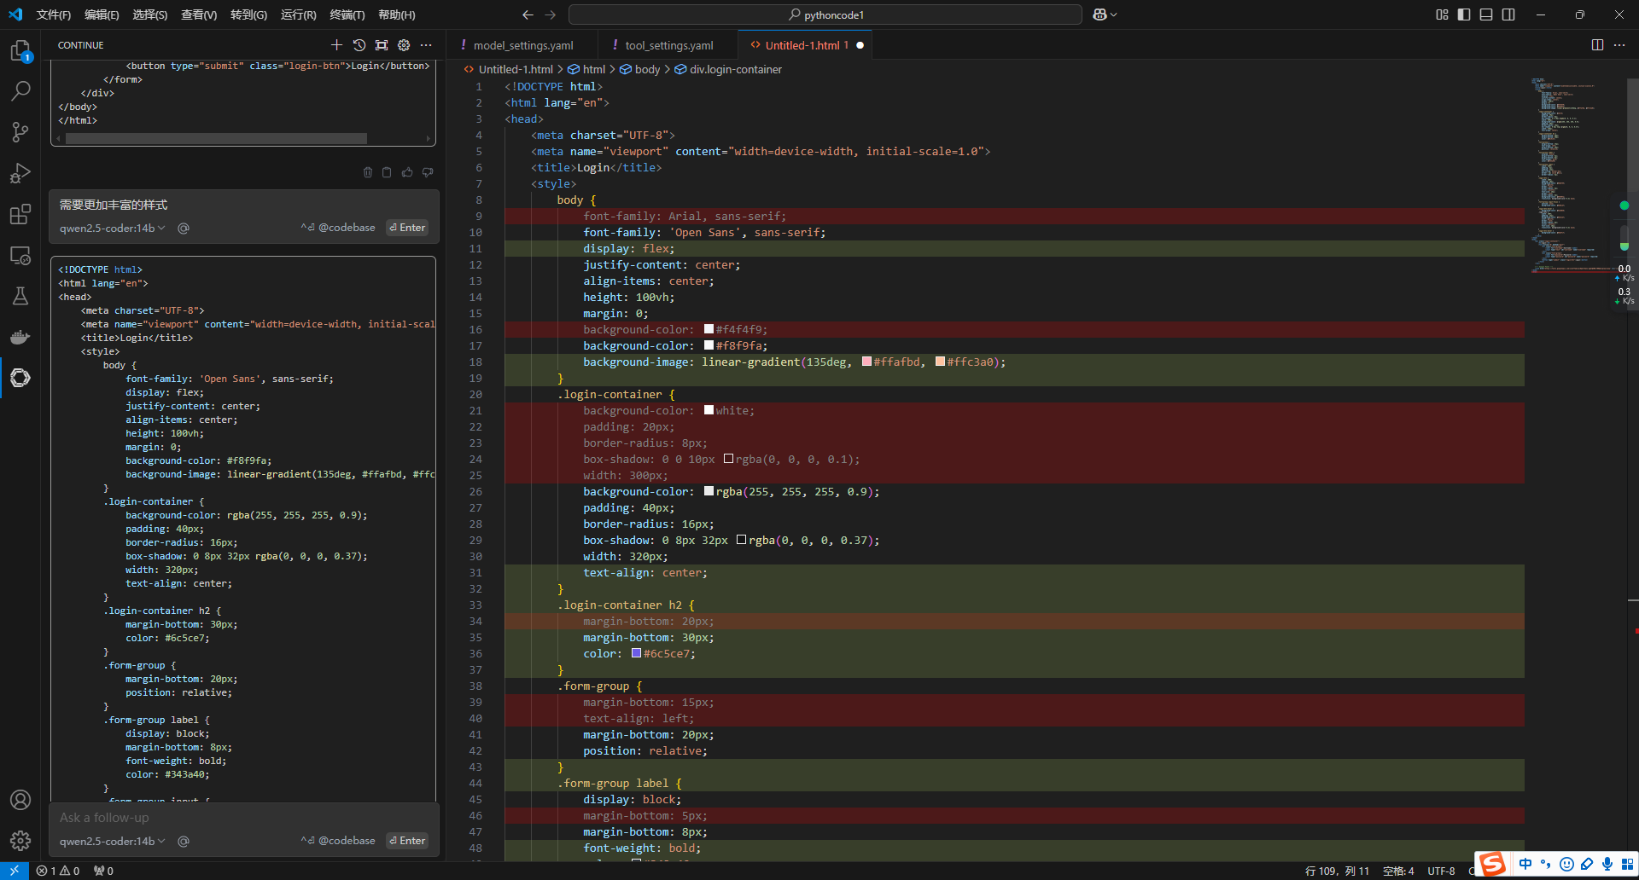The height and width of the screenshot is (880, 1639).
Task: Open color picker for #ffafbd swatch
Action: (866, 362)
